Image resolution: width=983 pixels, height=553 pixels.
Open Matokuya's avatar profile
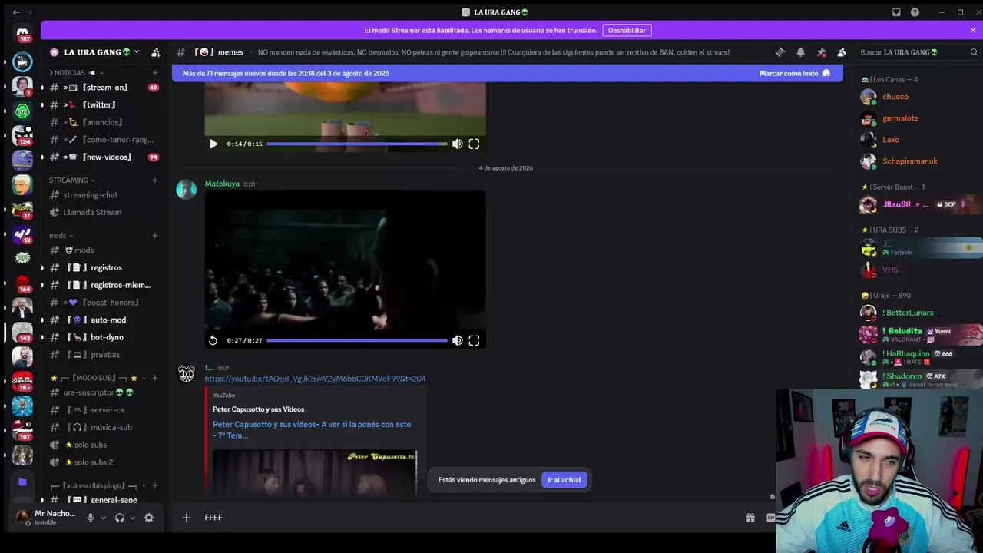(186, 190)
